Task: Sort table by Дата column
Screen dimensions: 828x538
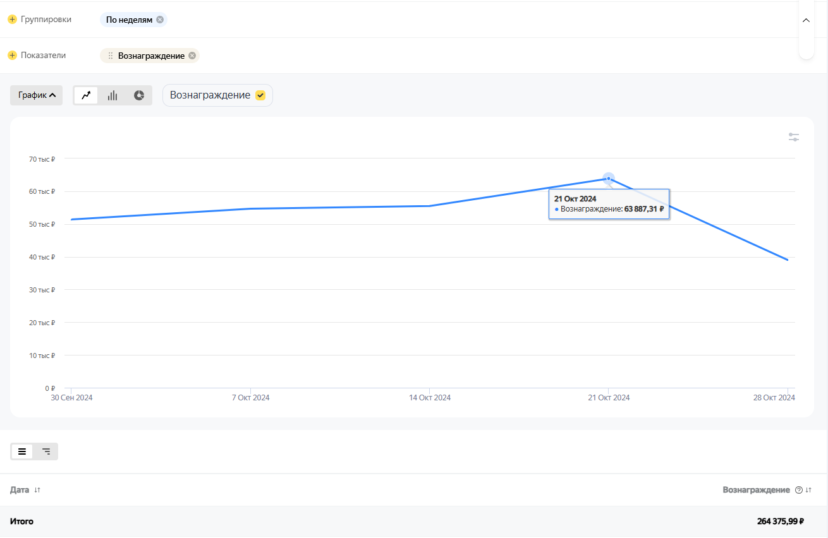Action: click(37, 490)
